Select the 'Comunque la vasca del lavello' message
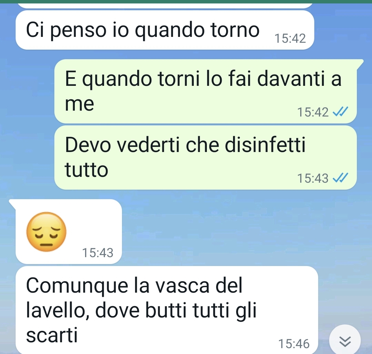This screenshot has height=354, width=372. point(167,310)
